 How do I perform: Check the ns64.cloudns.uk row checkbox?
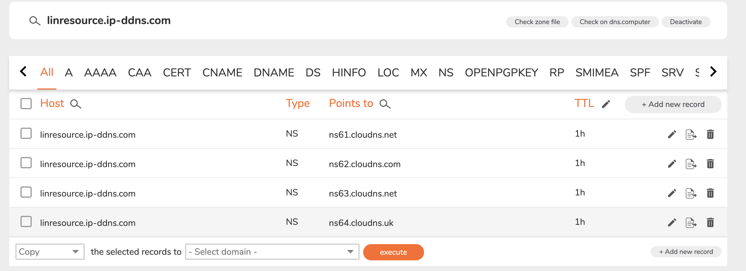click(26, 222)
